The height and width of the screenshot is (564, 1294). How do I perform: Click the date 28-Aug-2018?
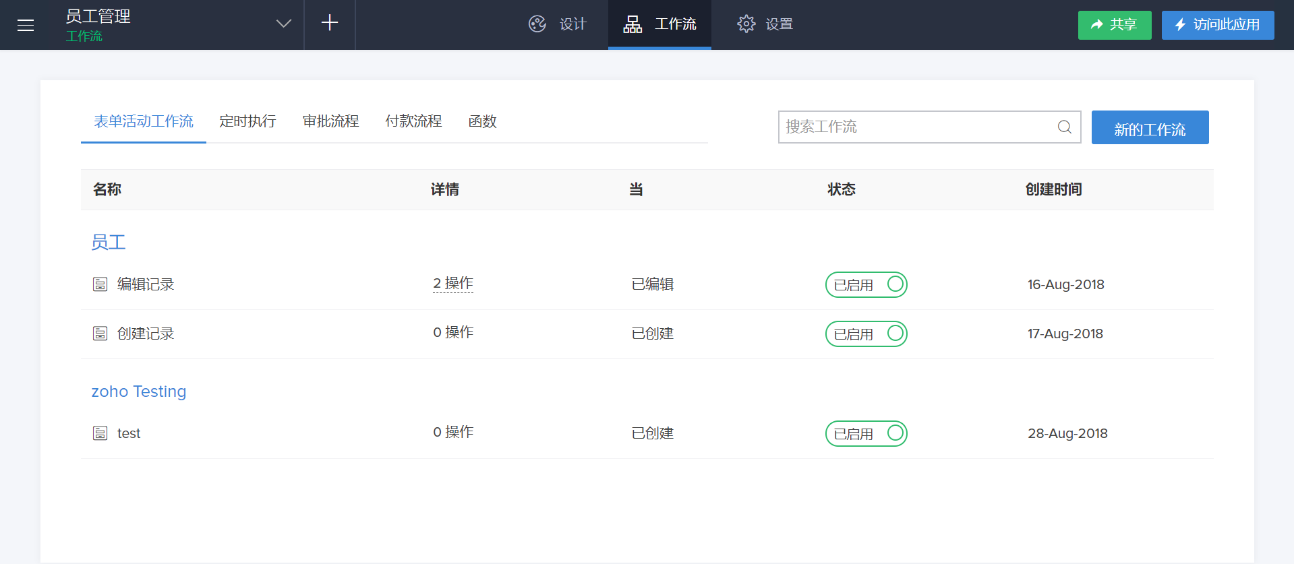point(1068,433)
